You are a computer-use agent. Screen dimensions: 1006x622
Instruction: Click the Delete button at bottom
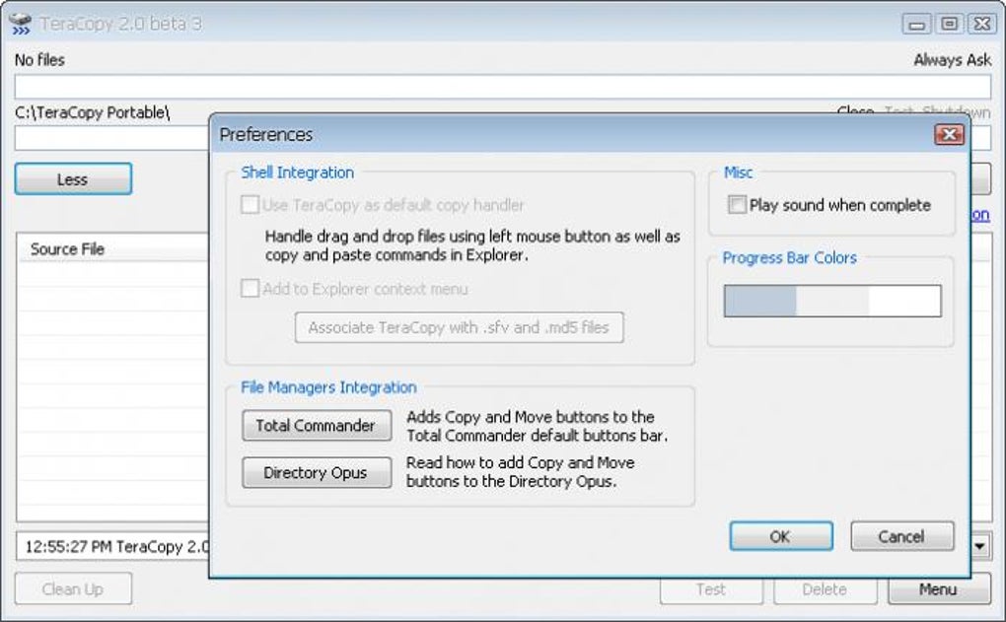[x=826, y=589]
